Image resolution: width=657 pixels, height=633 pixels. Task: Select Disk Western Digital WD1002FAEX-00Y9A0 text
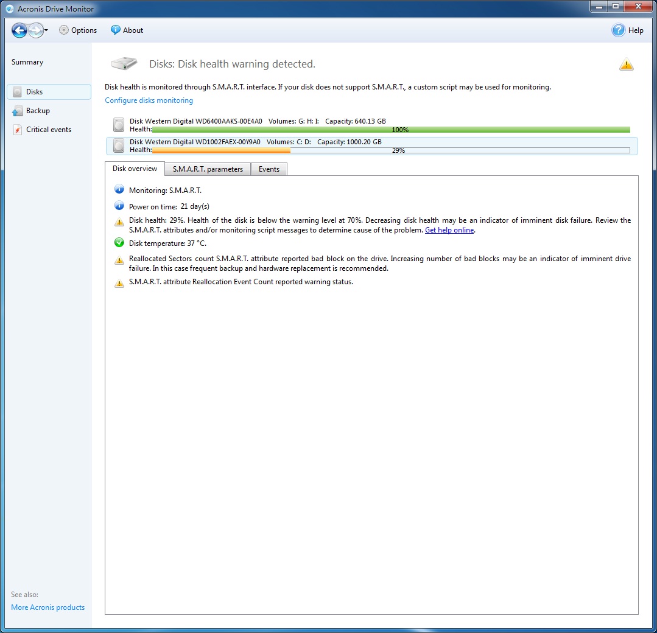click(195, 142)
